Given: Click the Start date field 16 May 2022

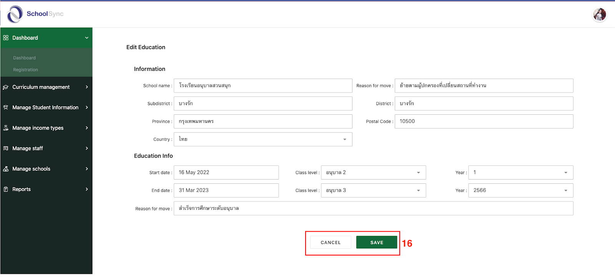Looking at the screenshot, I should (226, 173).
